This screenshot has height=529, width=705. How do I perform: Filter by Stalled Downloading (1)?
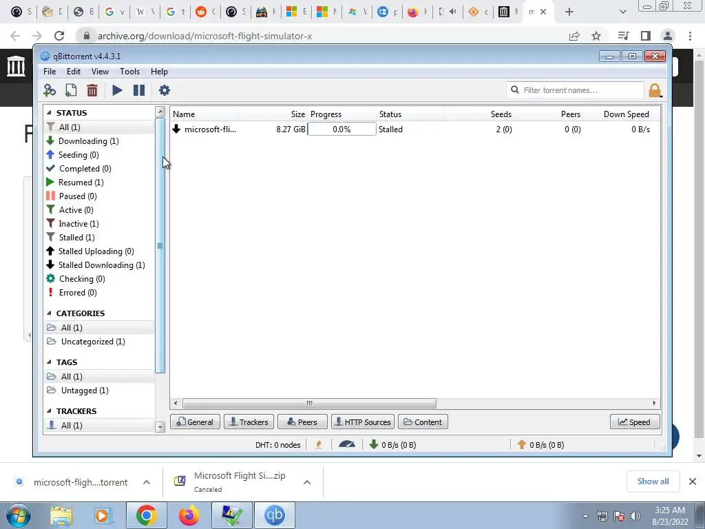coord(101,265)
